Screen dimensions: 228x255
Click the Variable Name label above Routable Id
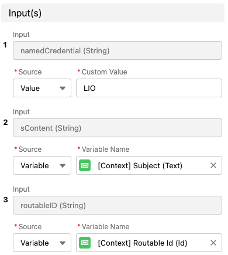tap(105, 227)
